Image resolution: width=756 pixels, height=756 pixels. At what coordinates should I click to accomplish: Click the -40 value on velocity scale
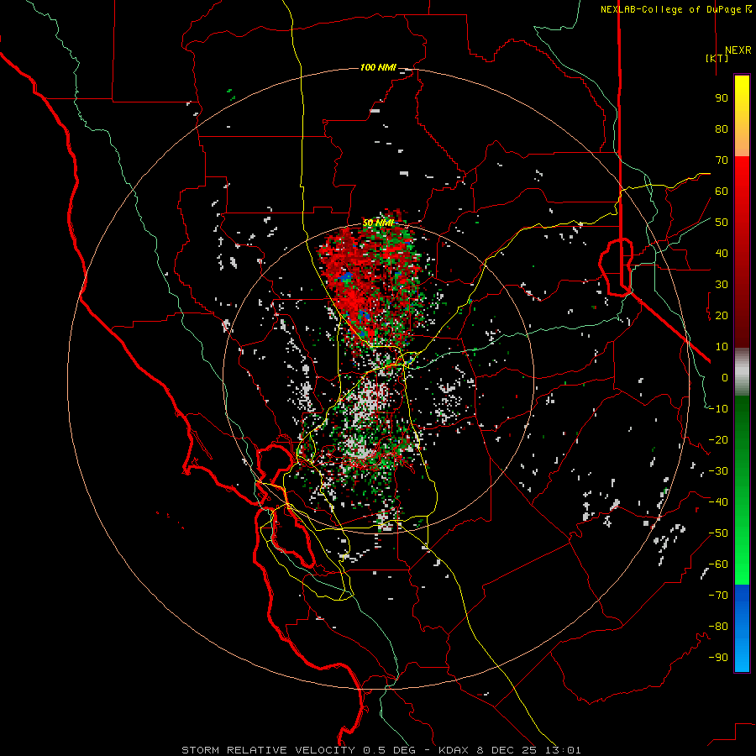[718, 502]
